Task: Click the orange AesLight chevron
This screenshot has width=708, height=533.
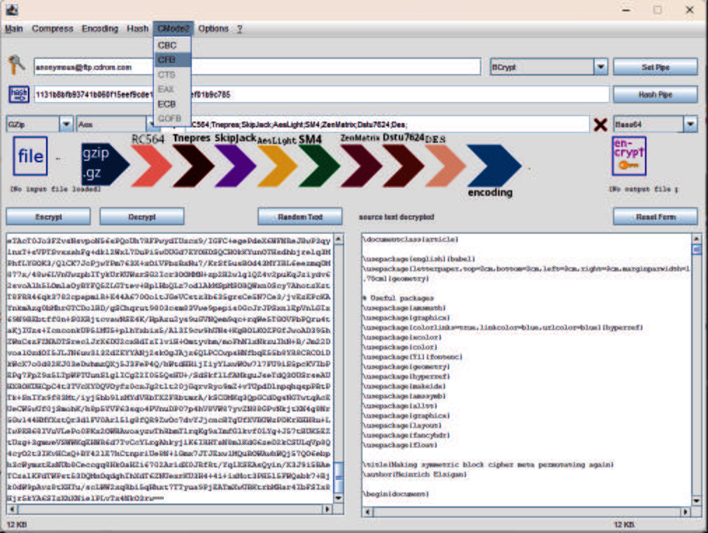Action: click(x=277, y=166)
